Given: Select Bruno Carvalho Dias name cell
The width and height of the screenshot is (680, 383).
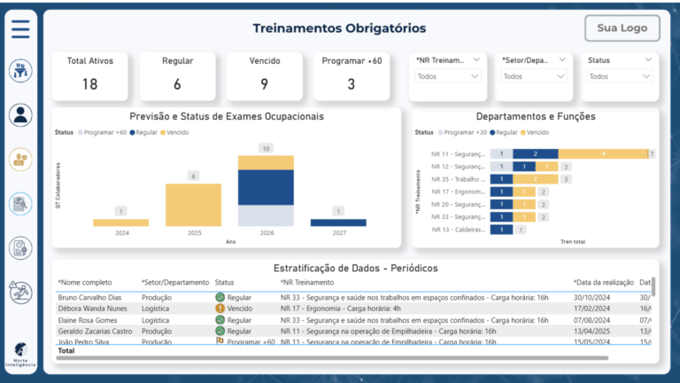Looking at the screenshot, I should (x=89, y=298).
